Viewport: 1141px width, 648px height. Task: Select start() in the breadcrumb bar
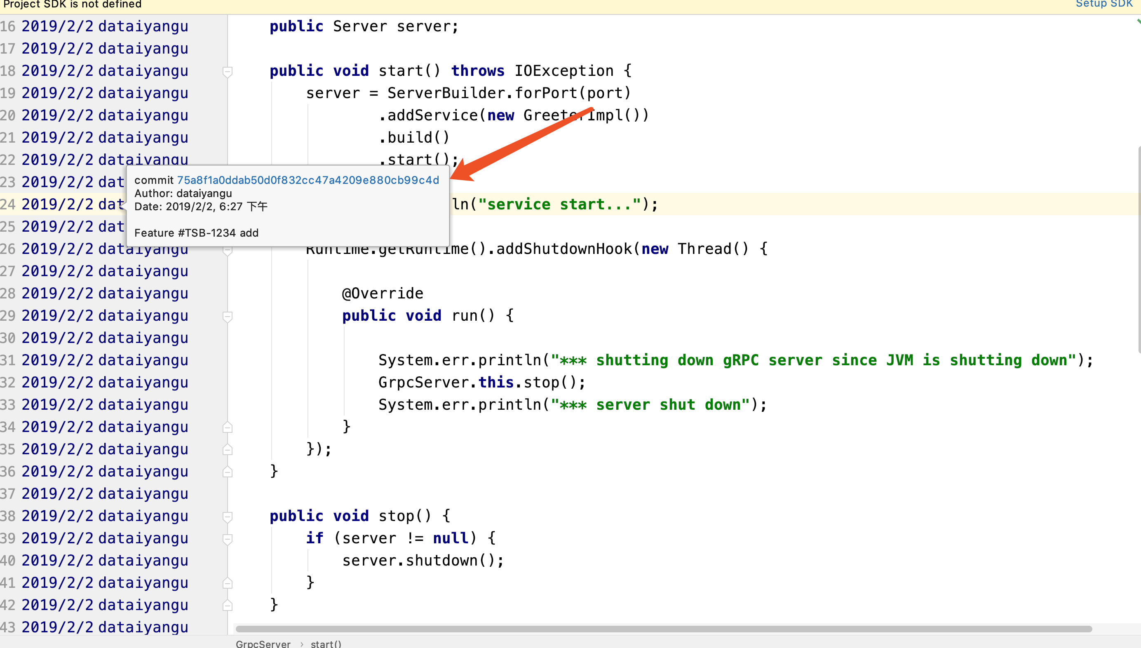click(x=326, y=643)
